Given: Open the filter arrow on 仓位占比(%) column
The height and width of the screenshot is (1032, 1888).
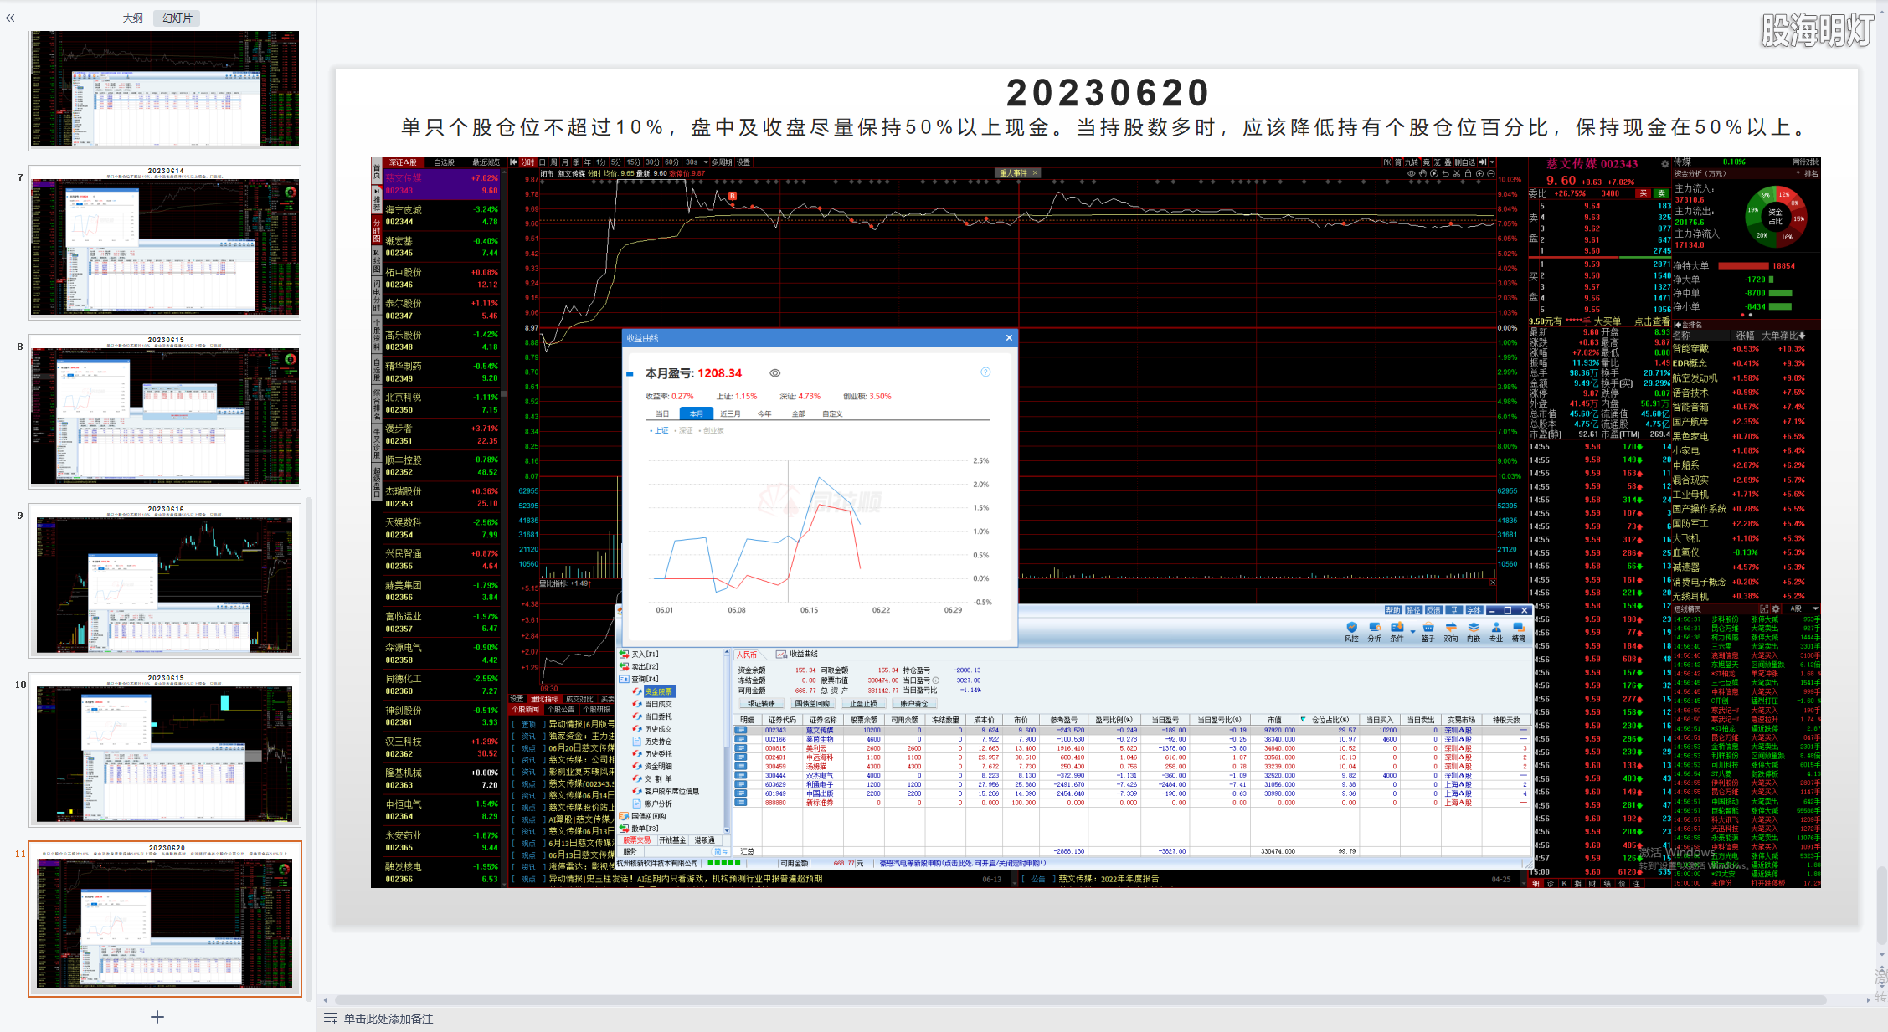Looking at the screenshot, I should click(1303, 720).
